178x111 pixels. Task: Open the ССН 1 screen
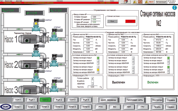pos(18,100)
